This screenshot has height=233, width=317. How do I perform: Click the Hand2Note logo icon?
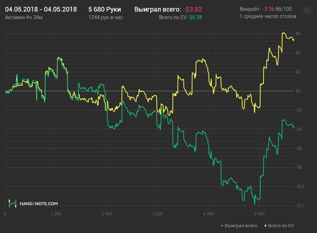pyautogui.click(x=13, y=204)
